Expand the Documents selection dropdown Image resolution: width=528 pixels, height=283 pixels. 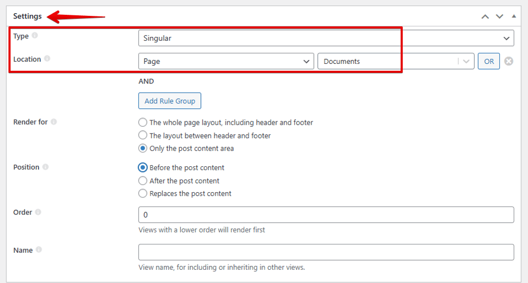tap(466, 61)
